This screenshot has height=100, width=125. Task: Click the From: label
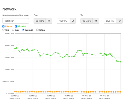point(36,15)
